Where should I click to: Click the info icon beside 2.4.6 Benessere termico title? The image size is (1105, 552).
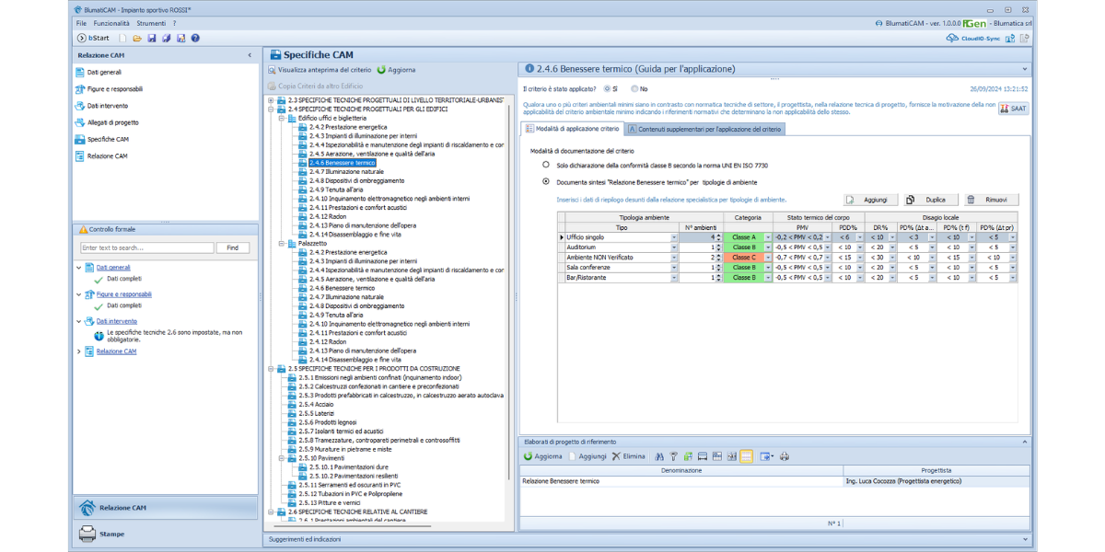[x=529, y=68]
